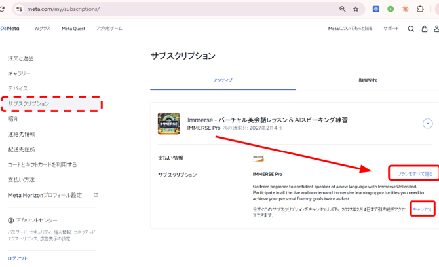This screenshot has width=439, height=267.
Task: Open the shopping bag cart icon
Action: 425,29
